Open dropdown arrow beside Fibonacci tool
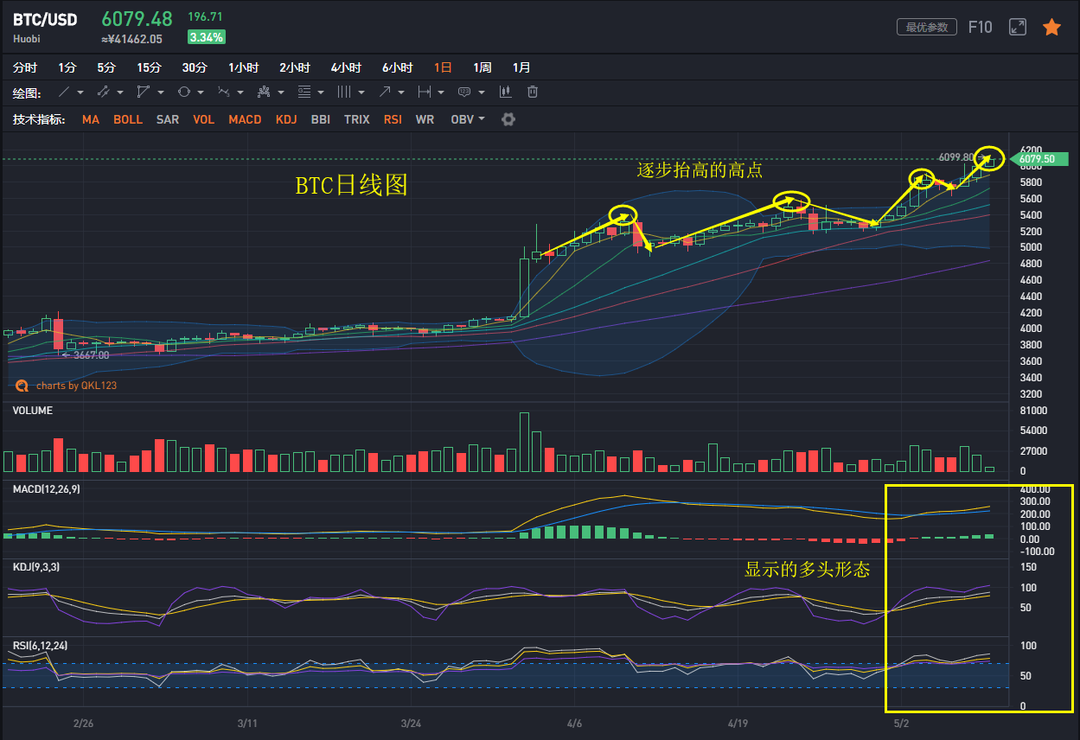The width and height of the screenshot is (1080, 740). pyautogui.click(x=321, y=92)
